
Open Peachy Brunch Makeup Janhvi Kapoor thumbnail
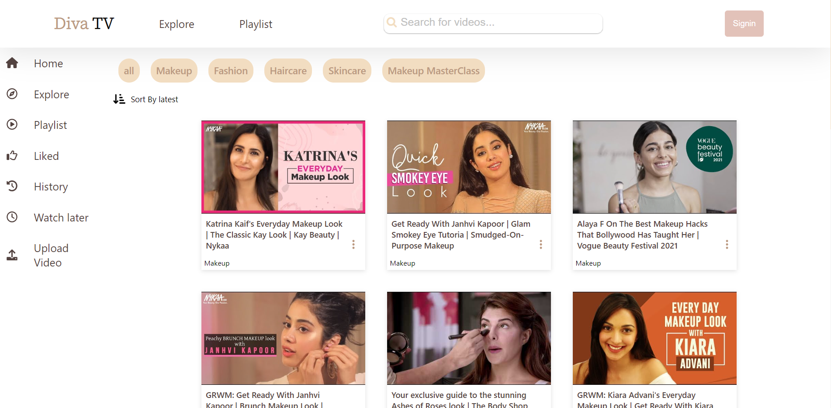pos(283,338)
